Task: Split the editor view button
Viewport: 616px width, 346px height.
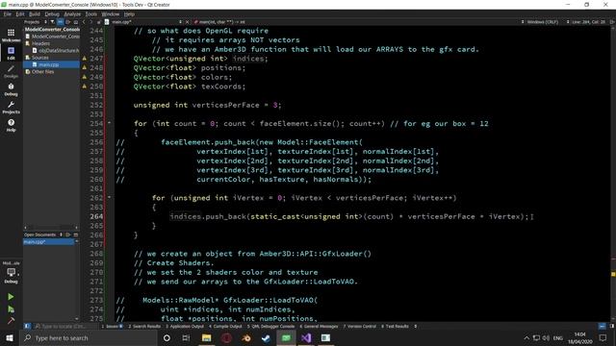Action: (612, 22)
